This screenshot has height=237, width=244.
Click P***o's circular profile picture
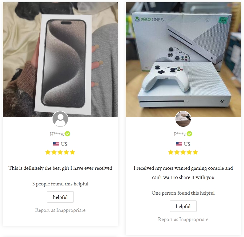tap(183, 119)
